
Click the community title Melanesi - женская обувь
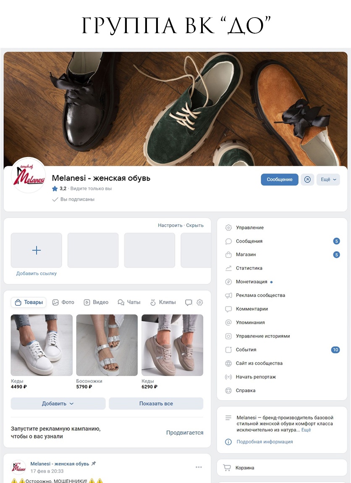[101, 178]
